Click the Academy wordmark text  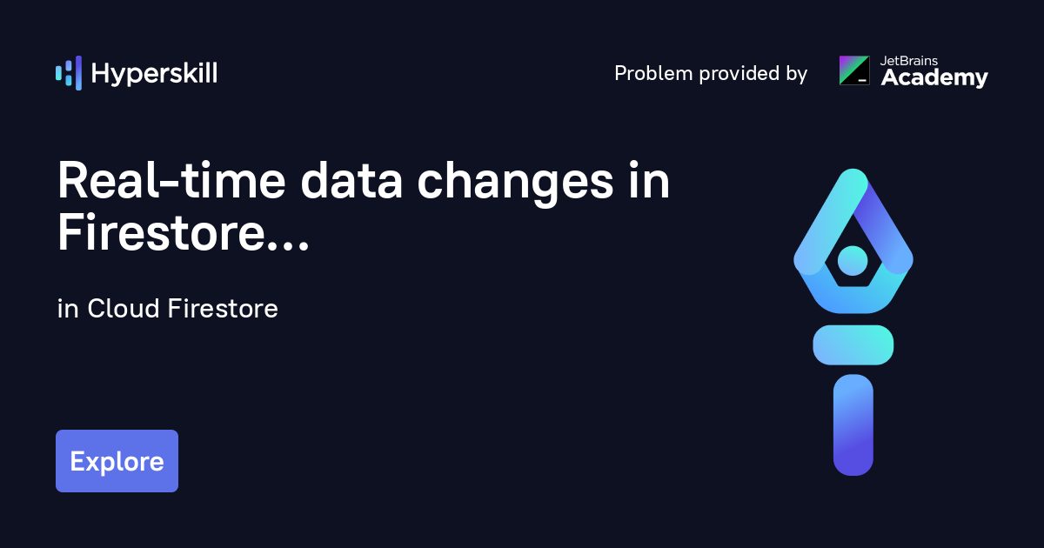coord(934,78)
